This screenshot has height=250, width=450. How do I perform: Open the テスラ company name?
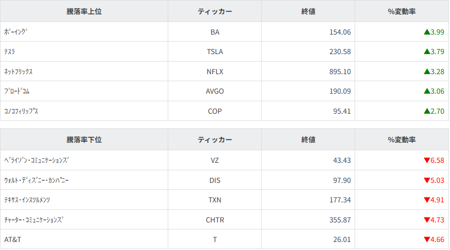coord(9,52)
